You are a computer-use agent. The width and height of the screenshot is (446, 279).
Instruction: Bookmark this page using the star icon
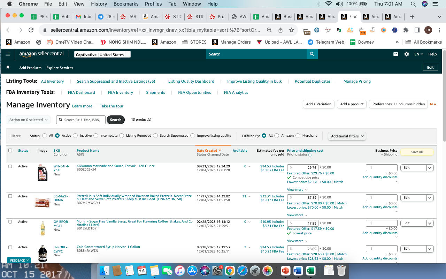point(292,30)
